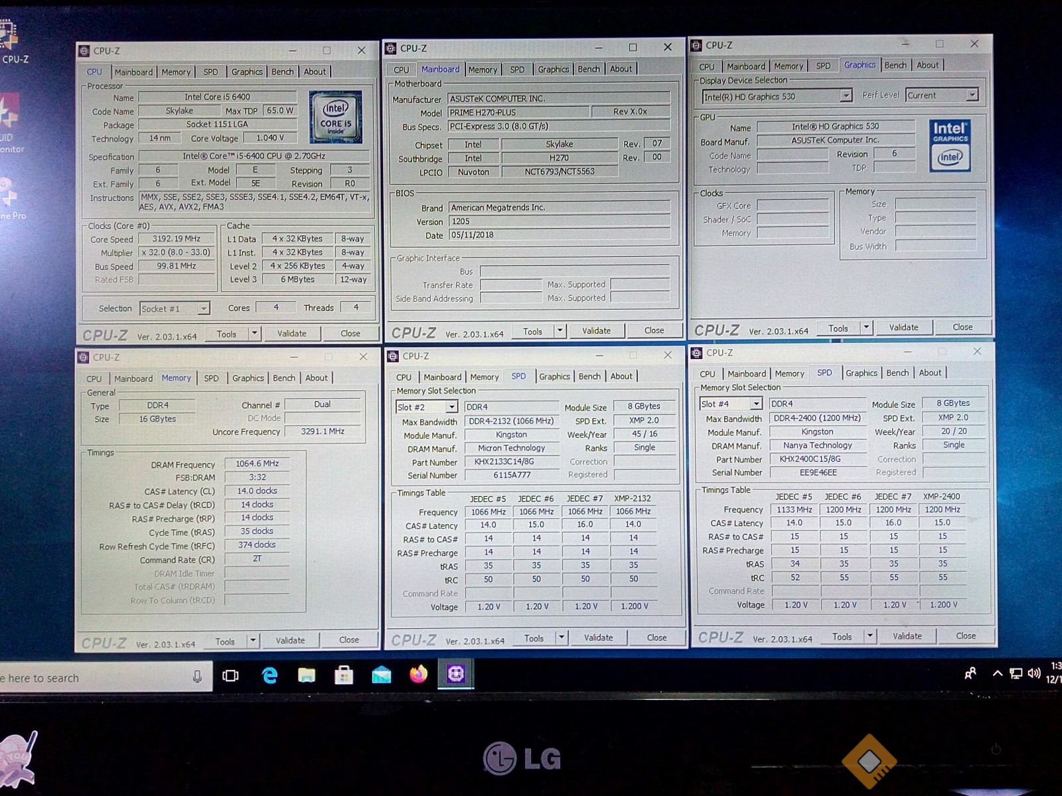Click the Core Speed value 3192.19 MHz
The width and height of the screenshot is (1062, 796).
(x=177, y=239)
